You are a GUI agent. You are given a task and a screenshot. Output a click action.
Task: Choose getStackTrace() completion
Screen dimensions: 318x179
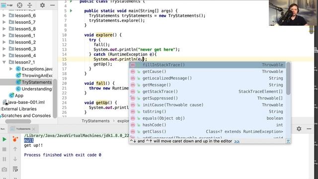[x=207, y=91]
